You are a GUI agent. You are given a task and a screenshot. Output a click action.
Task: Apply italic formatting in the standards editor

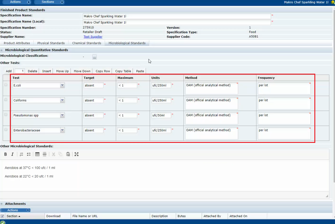pyautogui.click(x=12, y=154)
